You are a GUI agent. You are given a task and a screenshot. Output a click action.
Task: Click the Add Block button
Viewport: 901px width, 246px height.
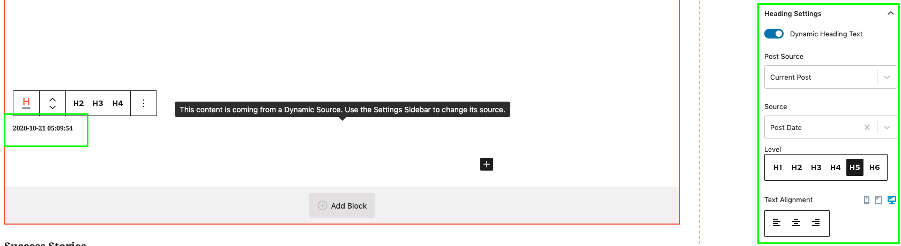point(342,205)
